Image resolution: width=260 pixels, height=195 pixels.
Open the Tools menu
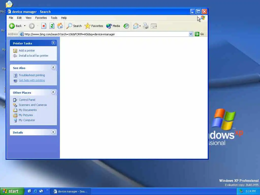54,18
